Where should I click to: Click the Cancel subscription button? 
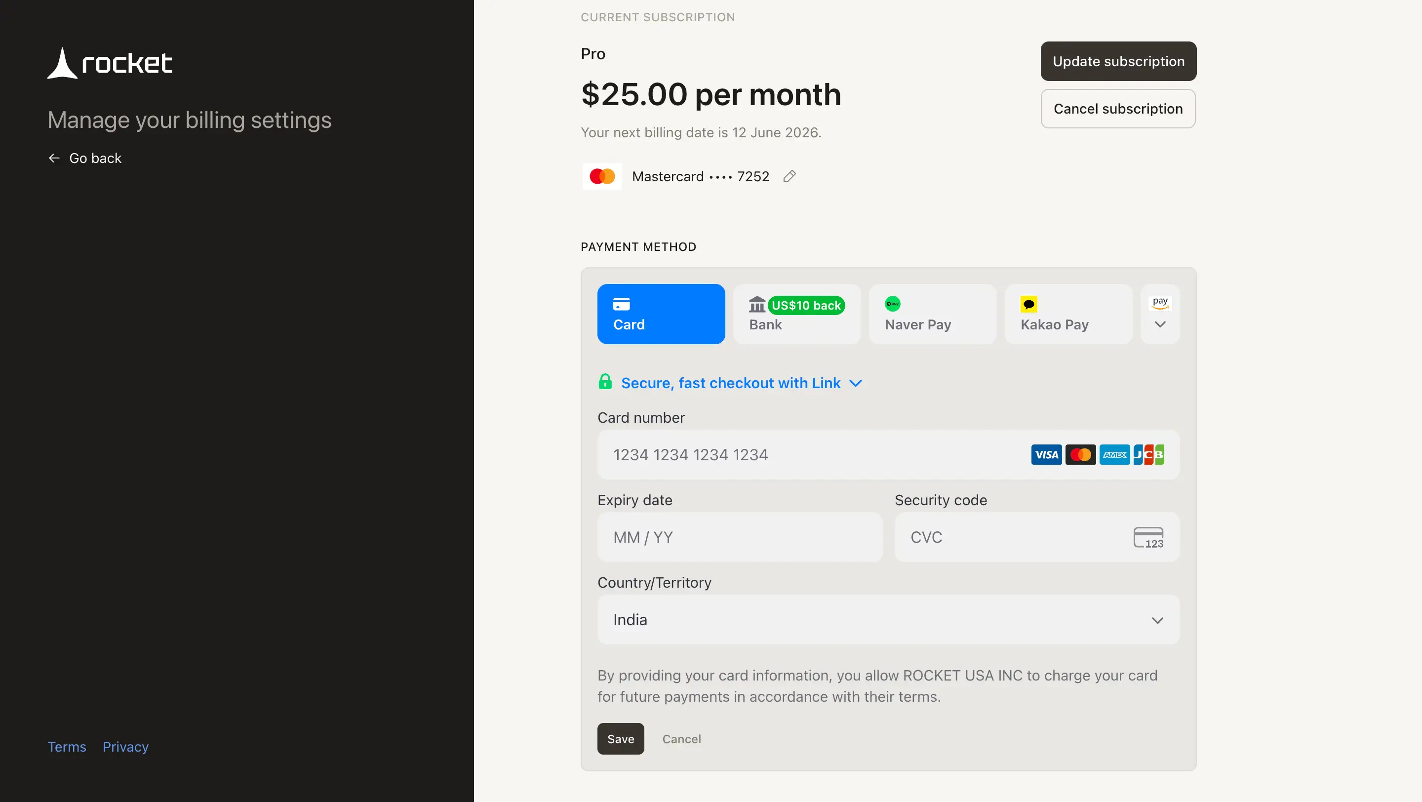[x=1118, y=109]
